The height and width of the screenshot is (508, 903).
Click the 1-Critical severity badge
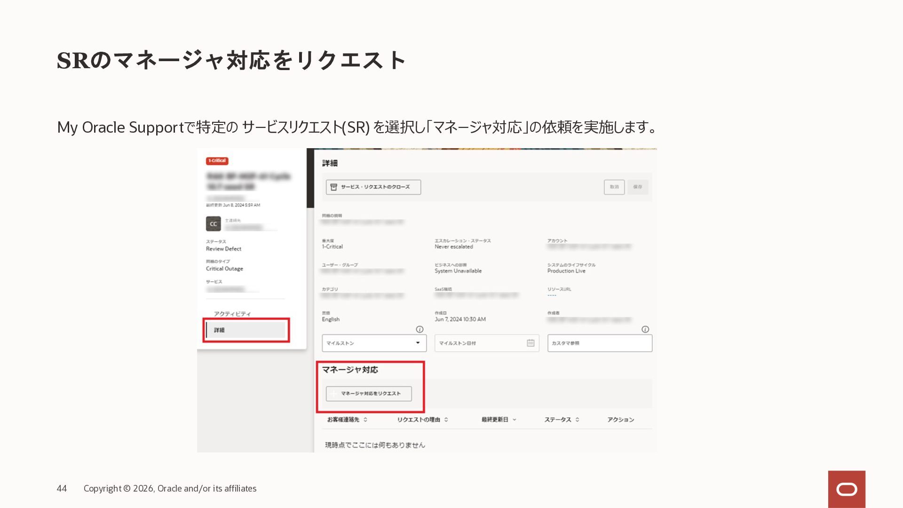click(x=217, y=161)
